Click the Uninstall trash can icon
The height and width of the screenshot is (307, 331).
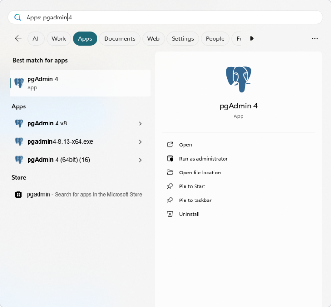[170, 214]
